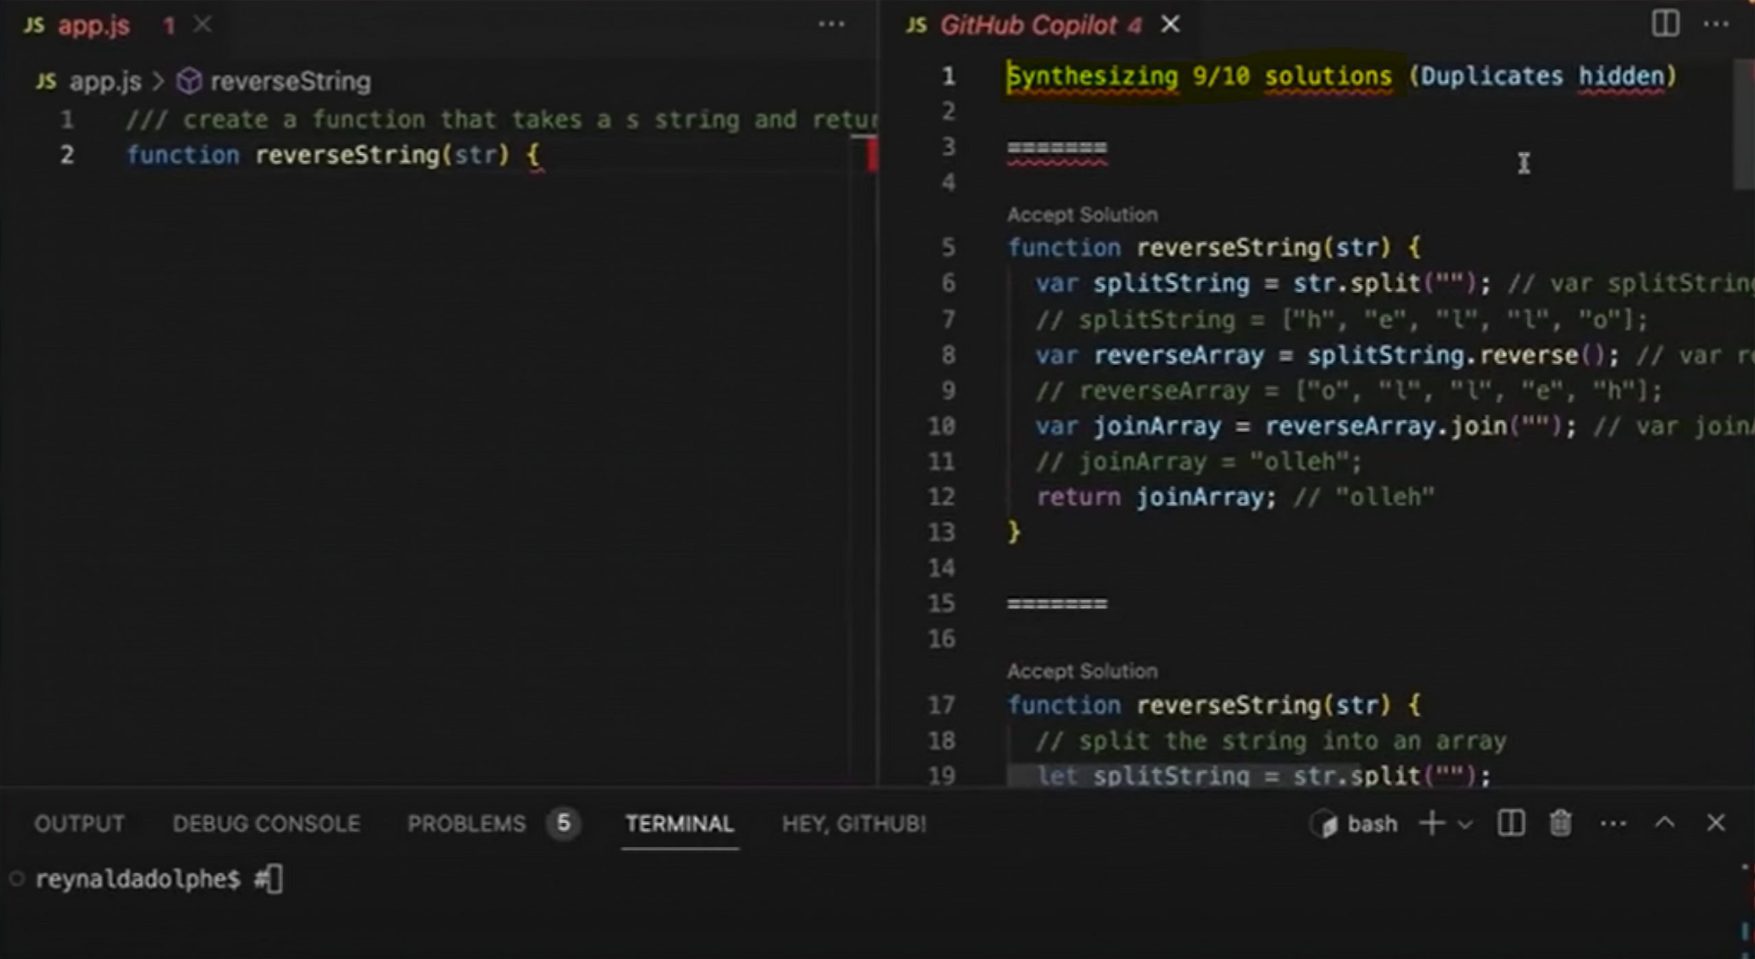Viewport: 1755px width, 959px height.
Task: Select the GitHub Copilot tab
Action: (x=1039, y=25)
